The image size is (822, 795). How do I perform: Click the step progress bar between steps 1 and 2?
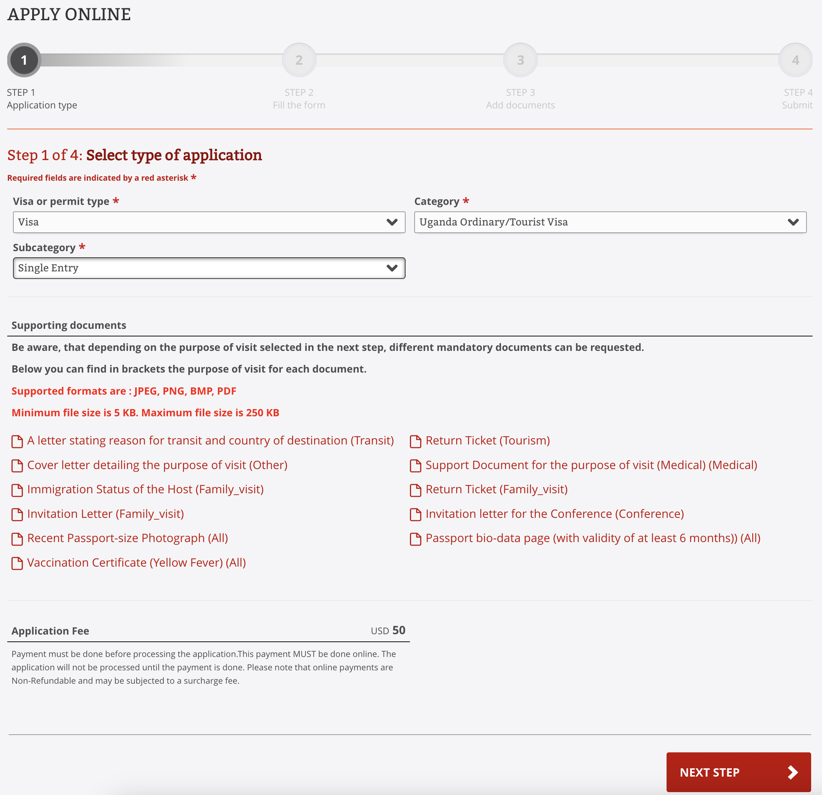pyautogui.click(x=162, y=60)
